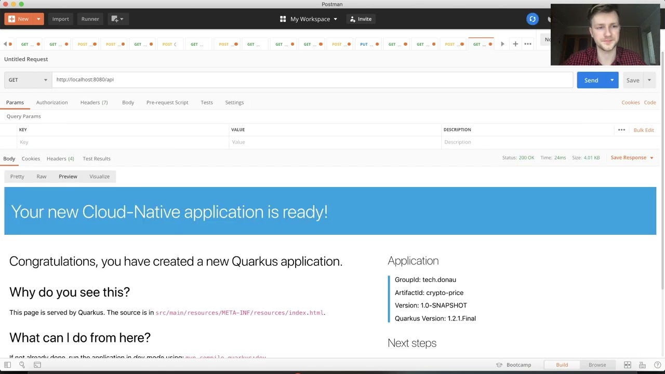The height and width of the screenshot is (374, 665).
Task: Click the find and replace magnifier icon
Action: click(22, 365)
